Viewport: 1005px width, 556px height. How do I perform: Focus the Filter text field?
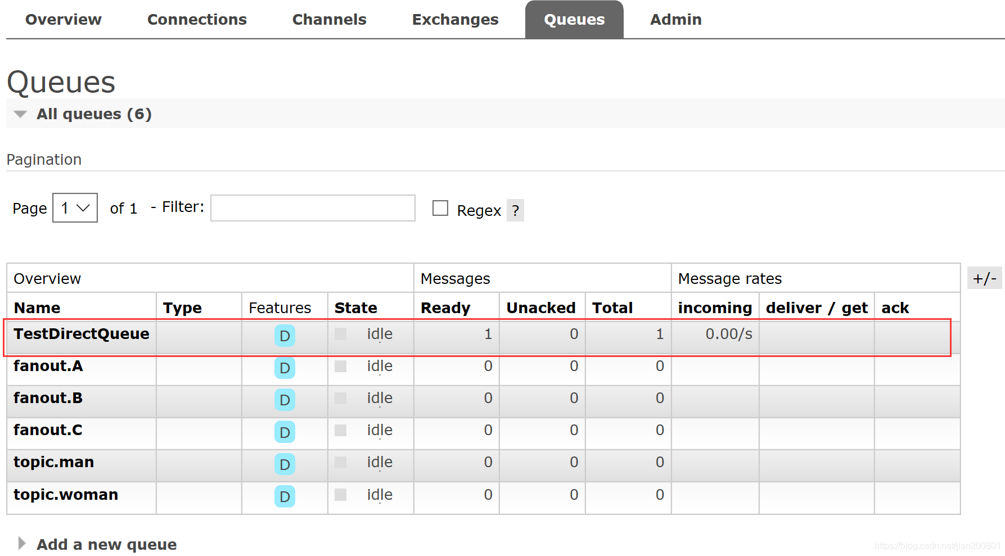point(313,208)
